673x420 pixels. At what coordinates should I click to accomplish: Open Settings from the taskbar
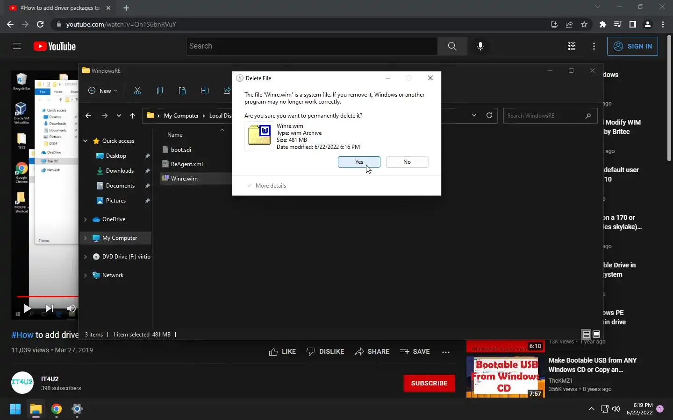[77, 409]
